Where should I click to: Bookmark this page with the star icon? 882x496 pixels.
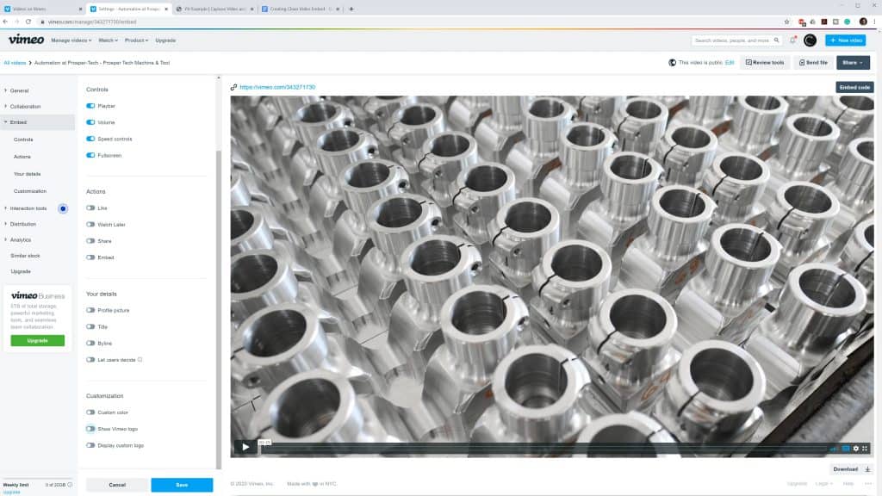coord(786,22)
